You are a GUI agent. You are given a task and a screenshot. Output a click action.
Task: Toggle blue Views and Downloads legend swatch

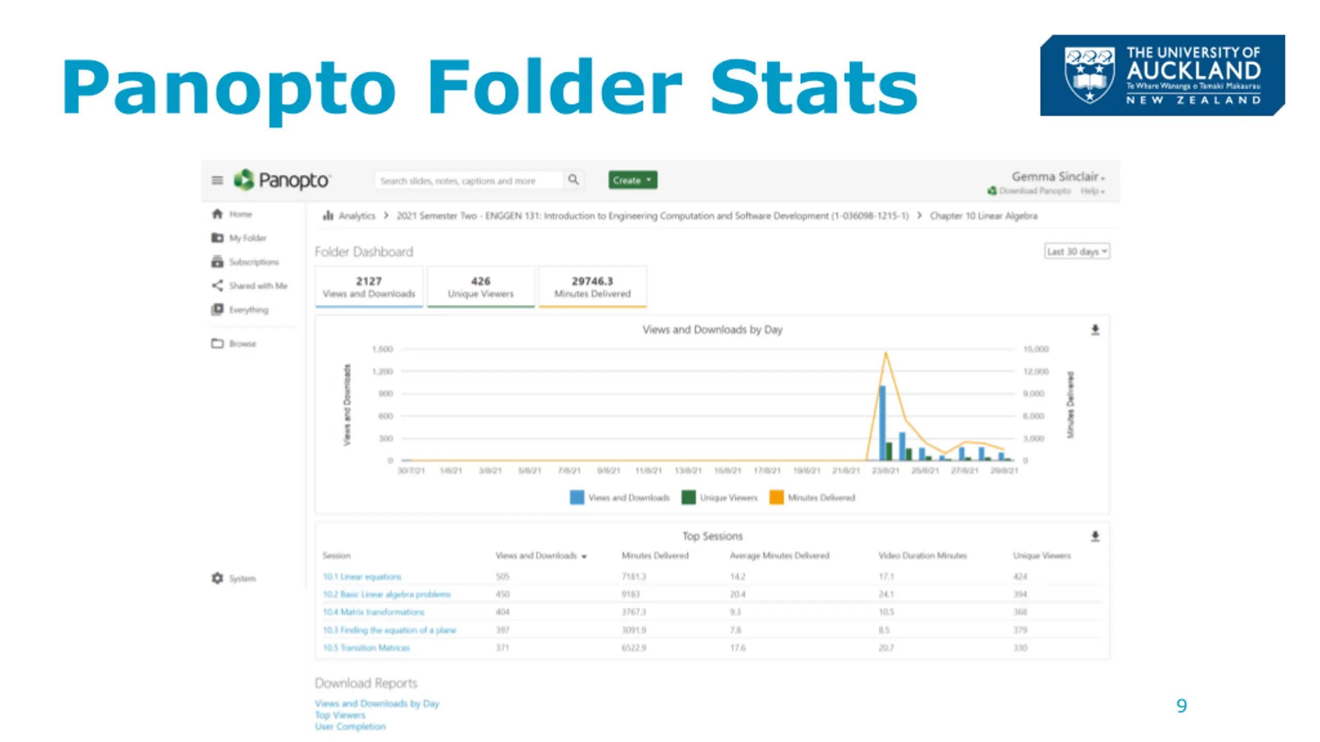[577, 497]
